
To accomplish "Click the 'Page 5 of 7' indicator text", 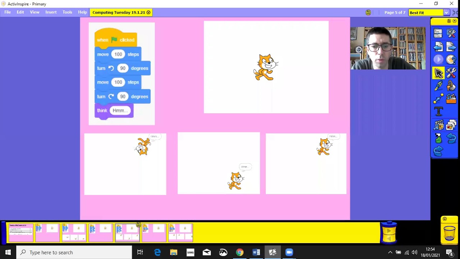I will [x=395, y=13].
